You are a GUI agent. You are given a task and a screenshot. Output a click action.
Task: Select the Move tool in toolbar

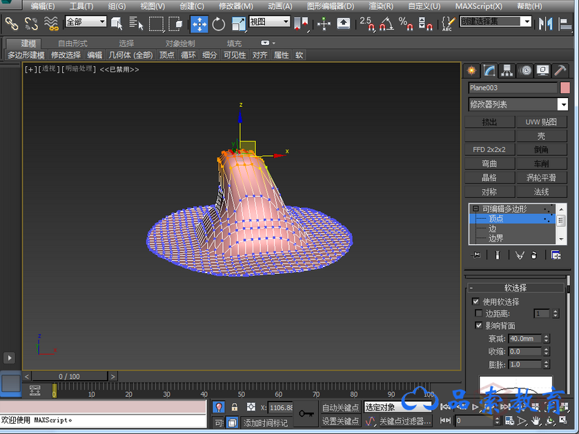pos(199,24)
